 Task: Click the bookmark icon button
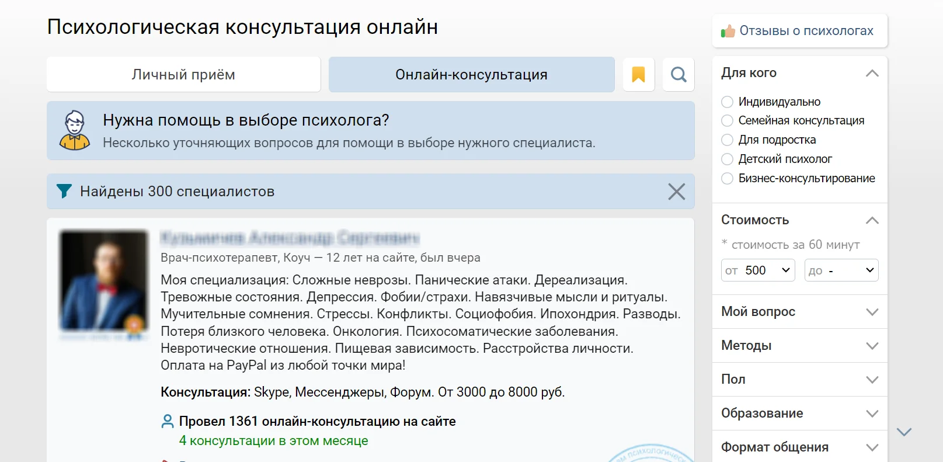639,75
